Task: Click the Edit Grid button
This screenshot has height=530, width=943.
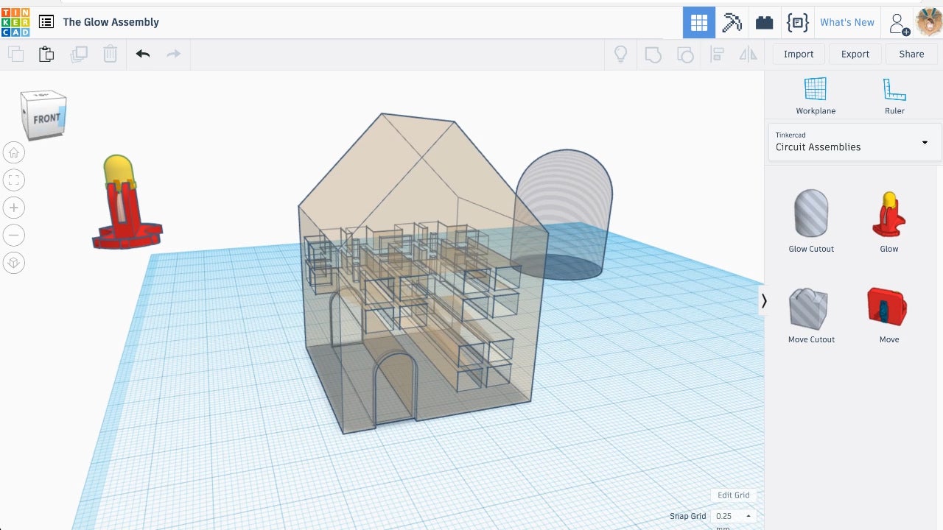Action: point(733,495)
